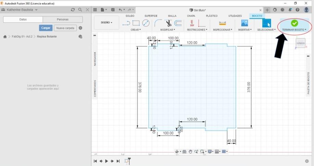
Task: Click the Look At icon
Action: point(185,152)
